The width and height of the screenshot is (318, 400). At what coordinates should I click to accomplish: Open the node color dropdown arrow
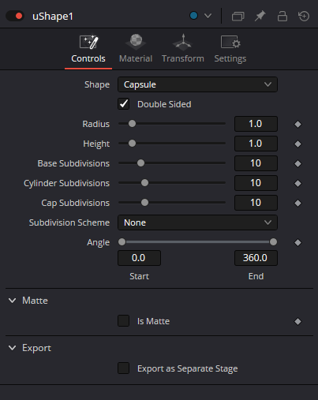(x=208, y=16)
